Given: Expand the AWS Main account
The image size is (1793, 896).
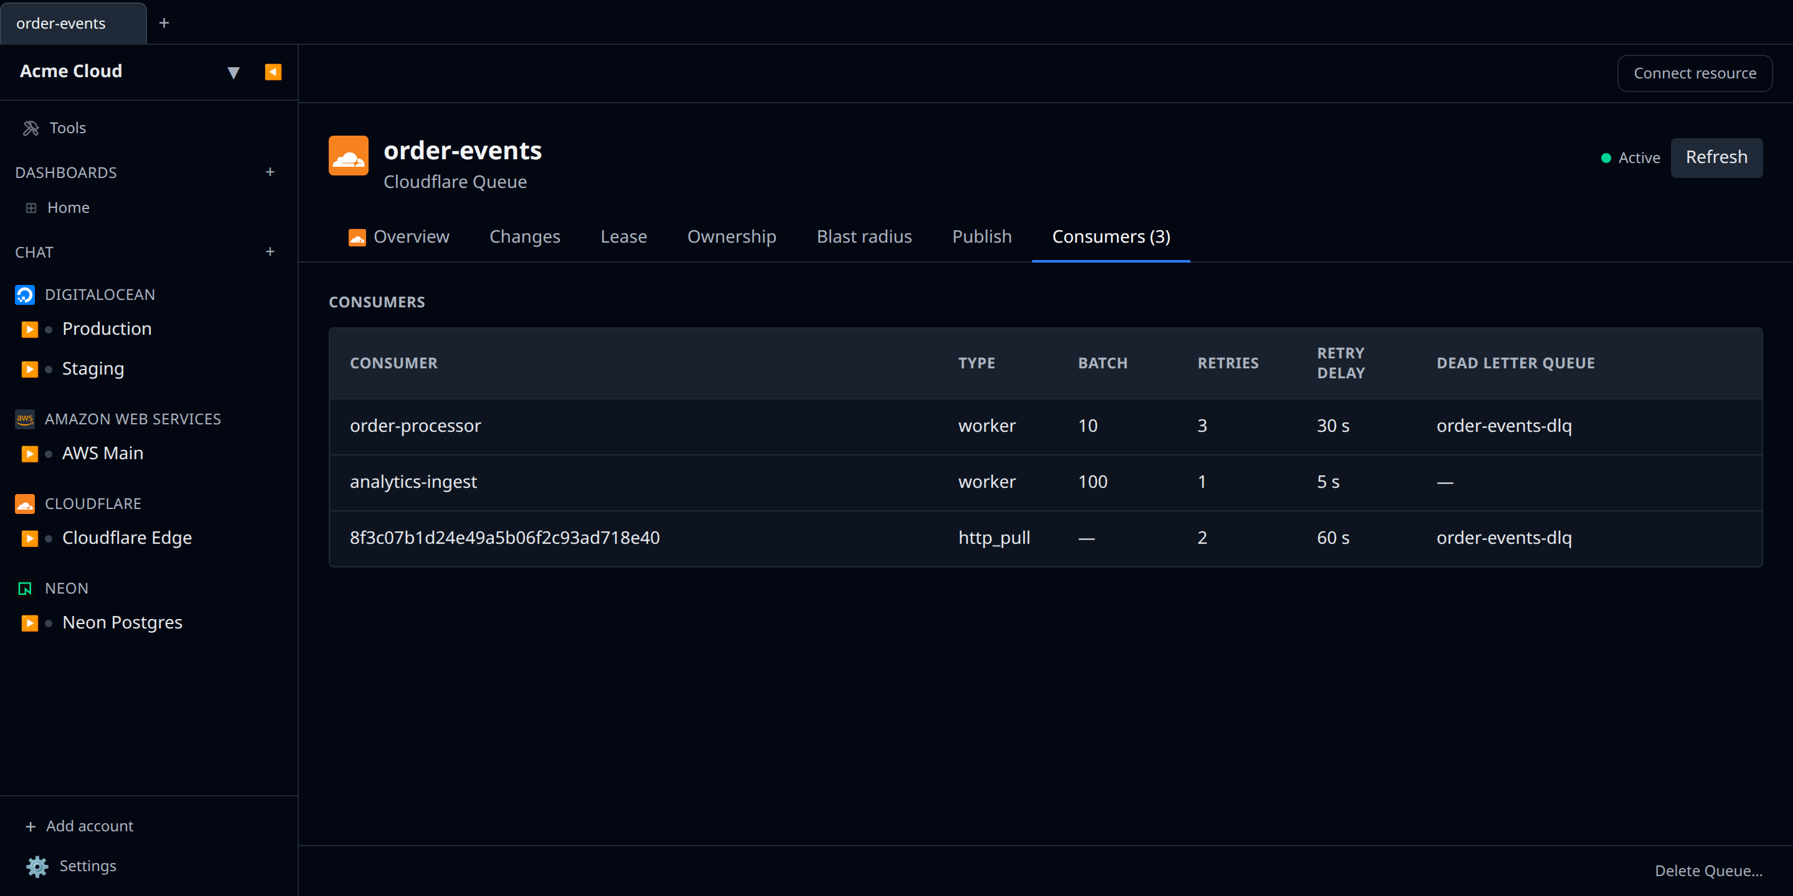Looking at the screenshot, I should coord(29,454).
